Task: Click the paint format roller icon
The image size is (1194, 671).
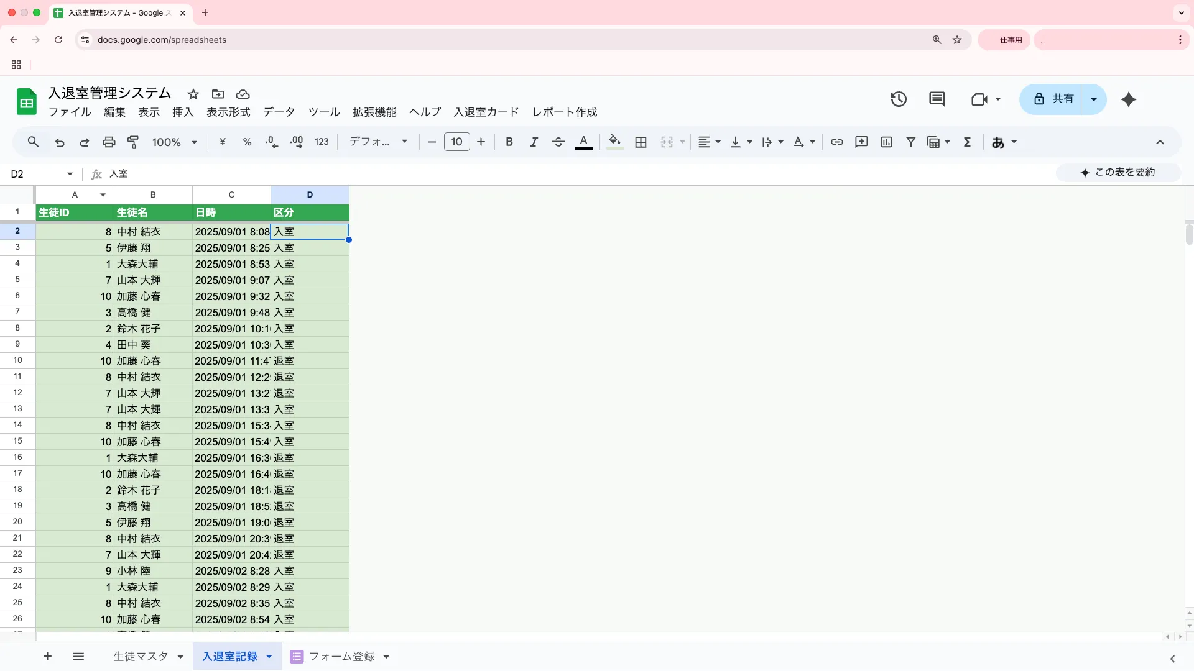Action: 133,142
